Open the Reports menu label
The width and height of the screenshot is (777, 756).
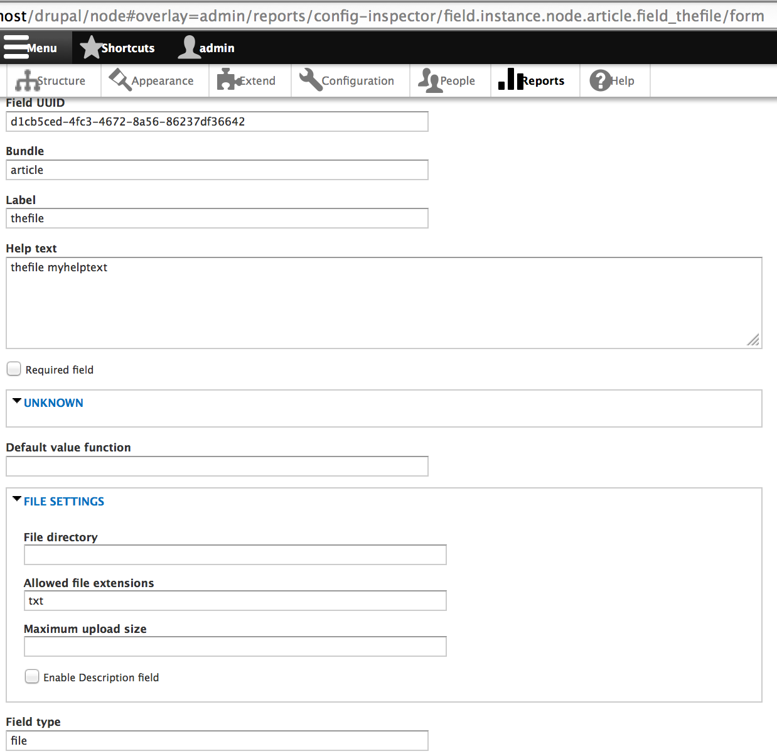coord(543,81)
